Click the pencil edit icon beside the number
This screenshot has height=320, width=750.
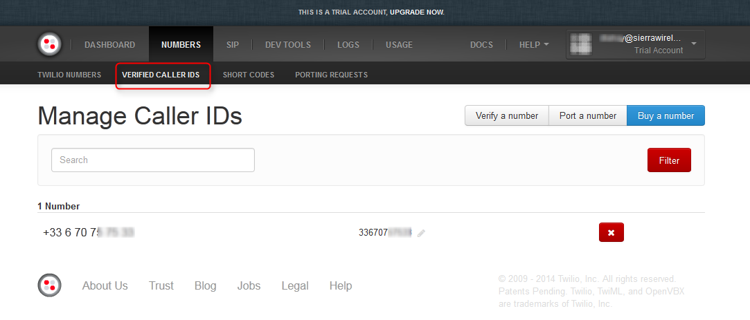tap(421, 233)
